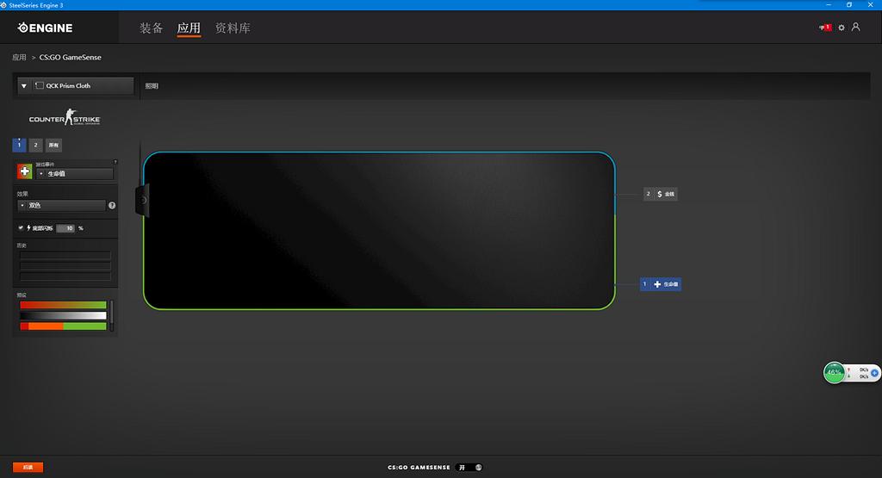882x478 pixels.
Task: Expand the QcK Prism Cloth device dropdown
Action: click(76, 85)
